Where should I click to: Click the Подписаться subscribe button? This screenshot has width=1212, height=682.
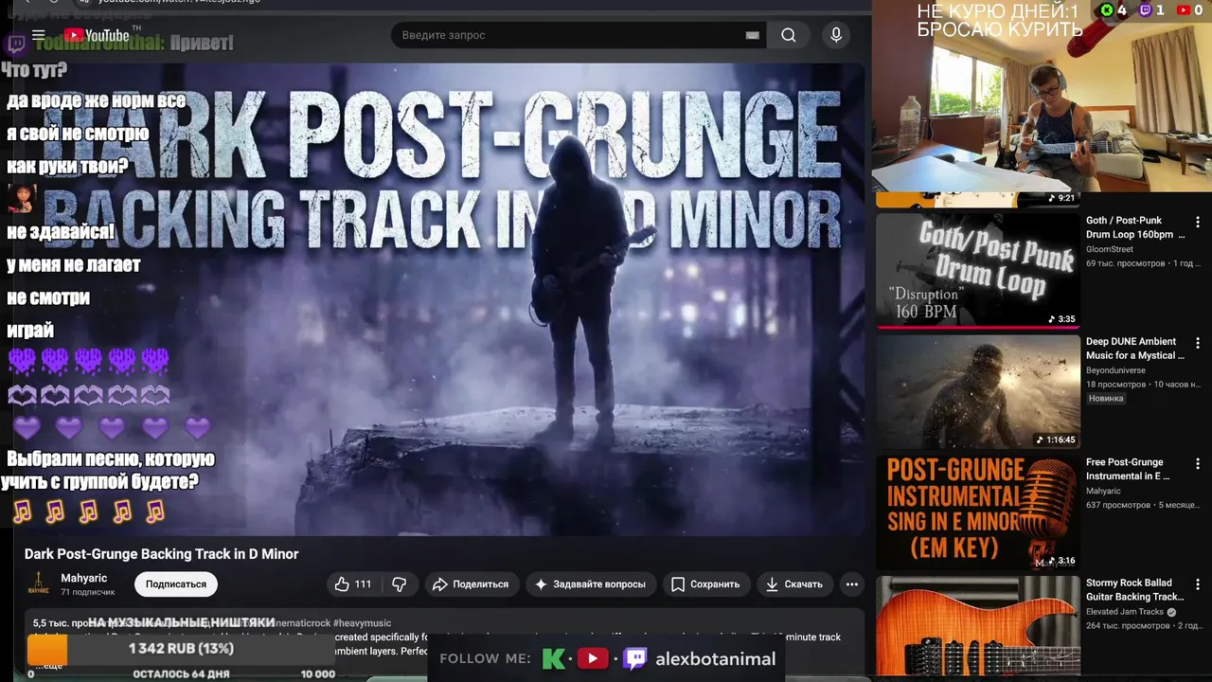(176, 584)
